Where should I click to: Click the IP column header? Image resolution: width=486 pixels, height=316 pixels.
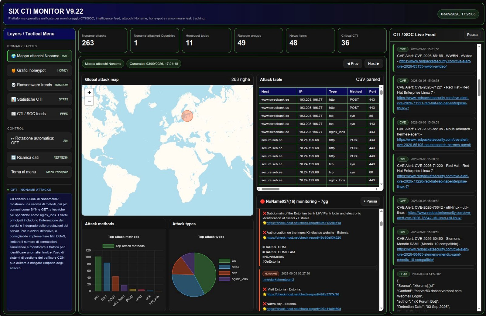(x=312, y=92)
